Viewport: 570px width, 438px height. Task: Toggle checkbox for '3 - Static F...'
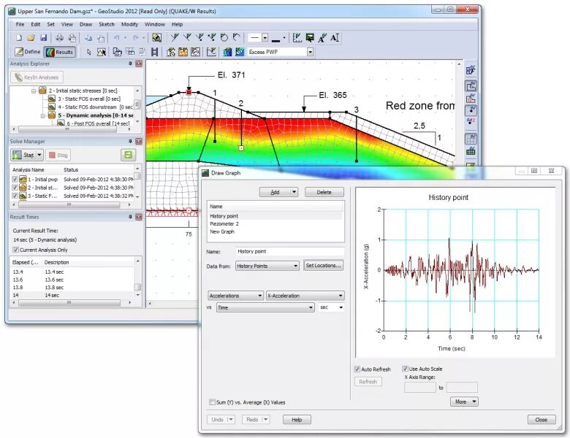coord(15,196)
